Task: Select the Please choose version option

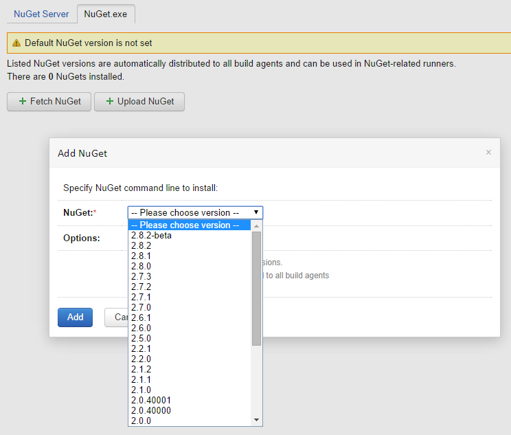Action: click(x=190, y=225)
